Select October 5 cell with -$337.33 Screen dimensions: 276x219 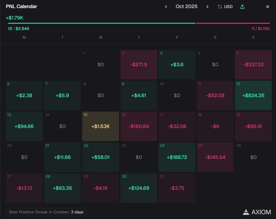pos(253,65)
